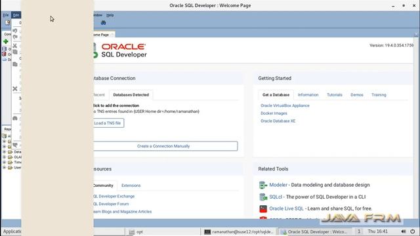Select Oracle SQL Developer taskbar entry
Screen dimensions: 420x236
pyautogui.click(x=315, y=231)
